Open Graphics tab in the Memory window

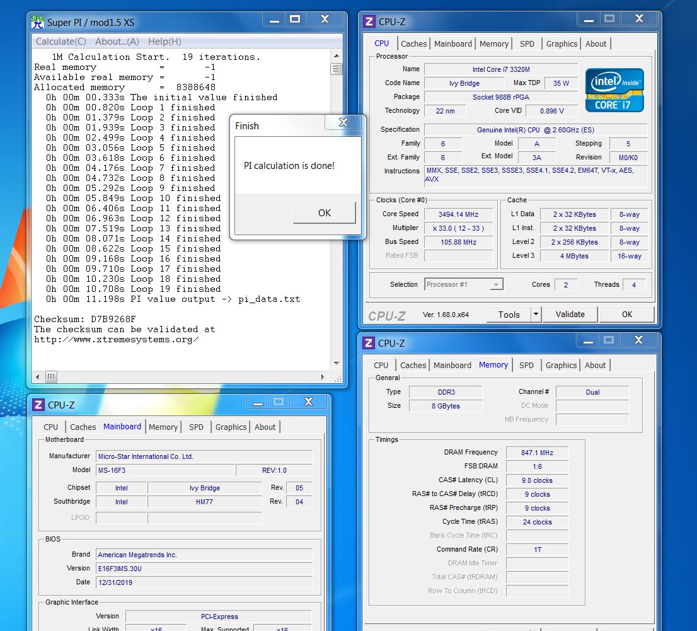(561, 365)
